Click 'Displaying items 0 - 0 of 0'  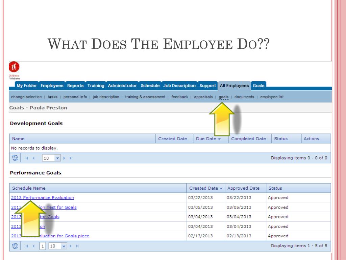click(299, 158)
